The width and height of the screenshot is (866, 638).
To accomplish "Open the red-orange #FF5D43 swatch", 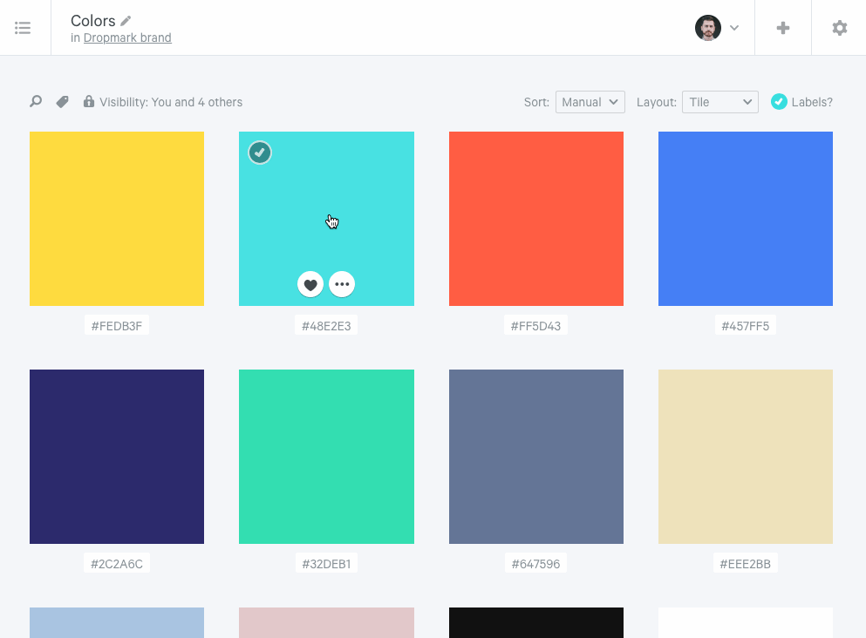I will 536,219.
